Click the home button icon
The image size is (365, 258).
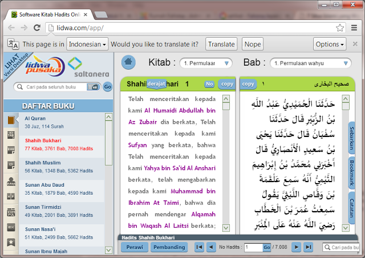click(x=128, y=62)
